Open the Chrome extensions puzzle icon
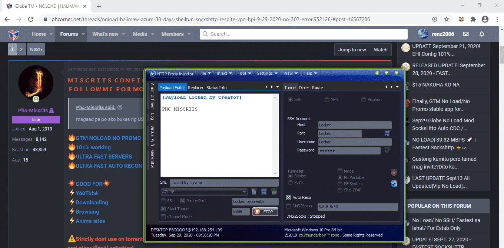 click(473, 19)
